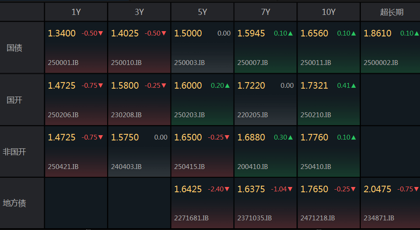Click the green up arrow beside 0.30 in 非国开 7Y
The image size is (420, 230).
[290, 137]
